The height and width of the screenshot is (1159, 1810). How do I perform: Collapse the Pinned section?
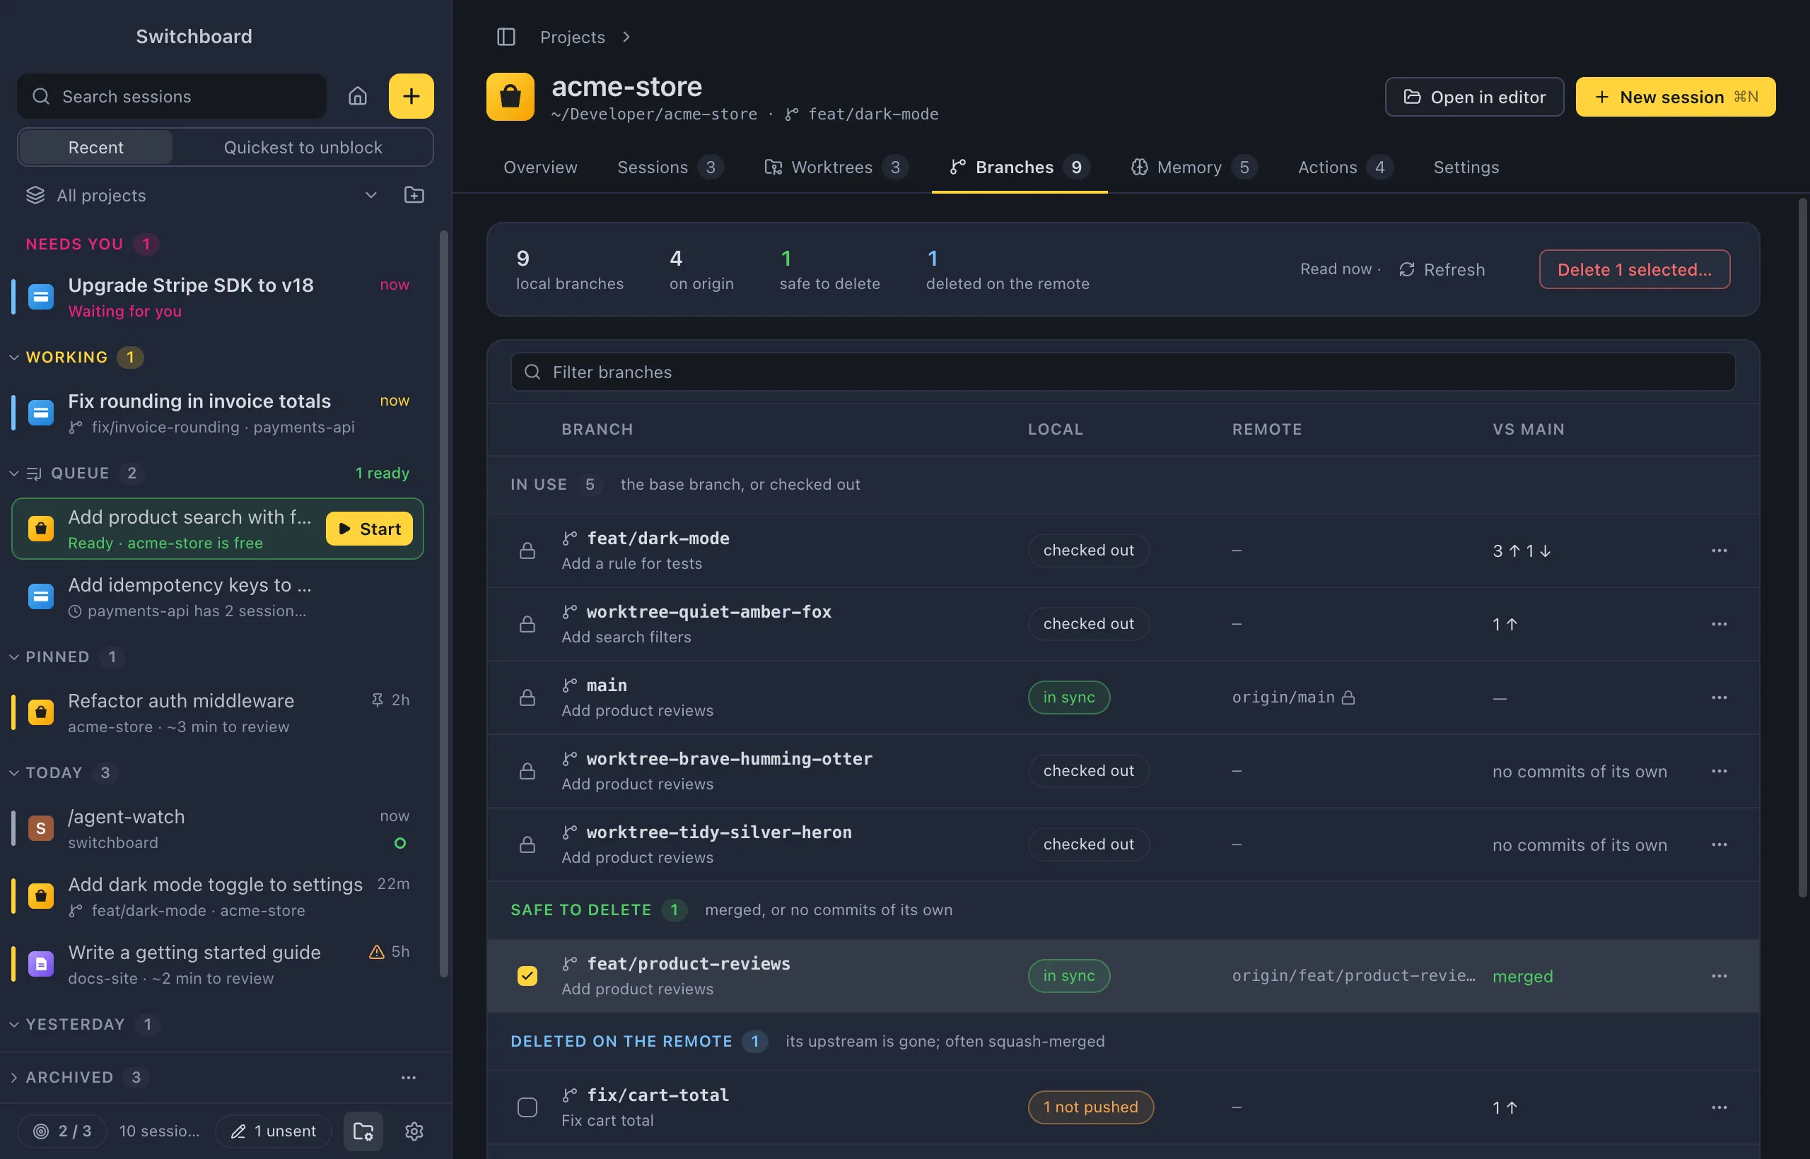(13, 657)
